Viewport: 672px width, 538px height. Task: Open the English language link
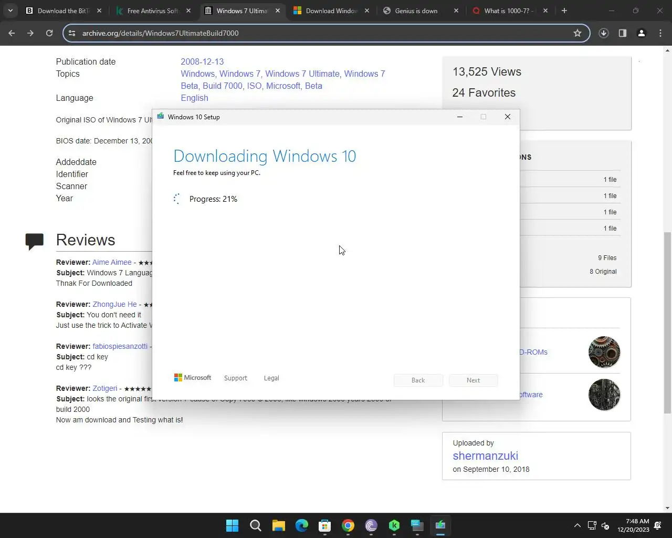click(194, 98)
